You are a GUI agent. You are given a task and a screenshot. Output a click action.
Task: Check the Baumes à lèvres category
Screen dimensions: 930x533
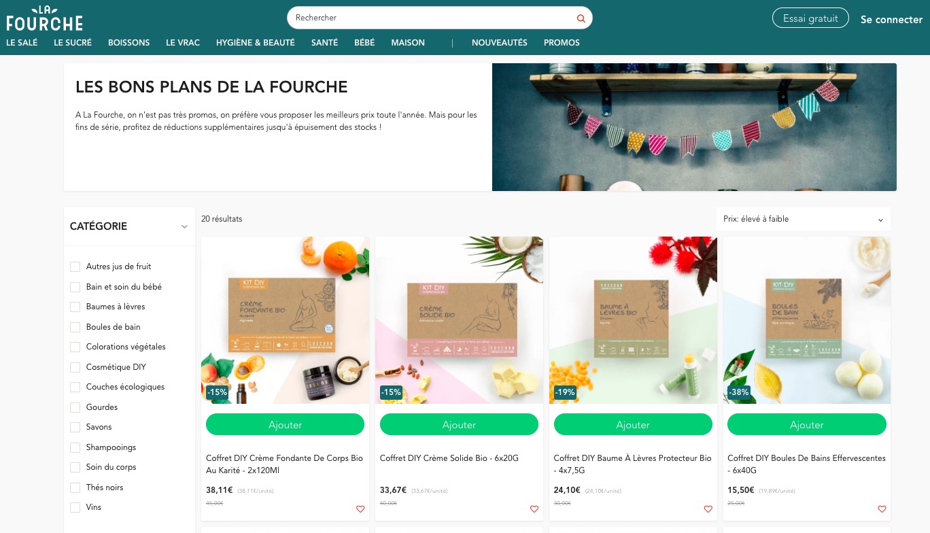pos(75,307)
